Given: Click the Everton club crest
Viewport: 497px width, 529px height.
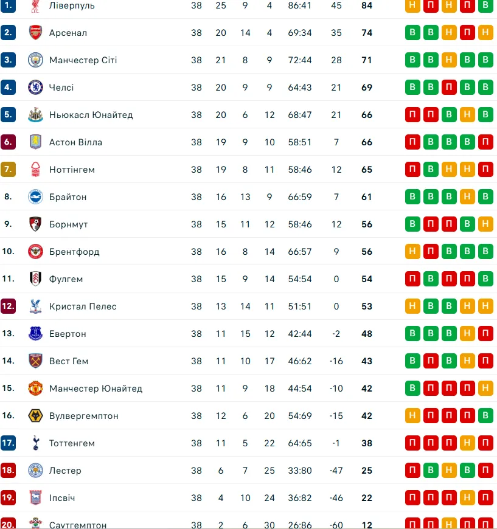Looking at the screenshot, I should coord(35,334).
